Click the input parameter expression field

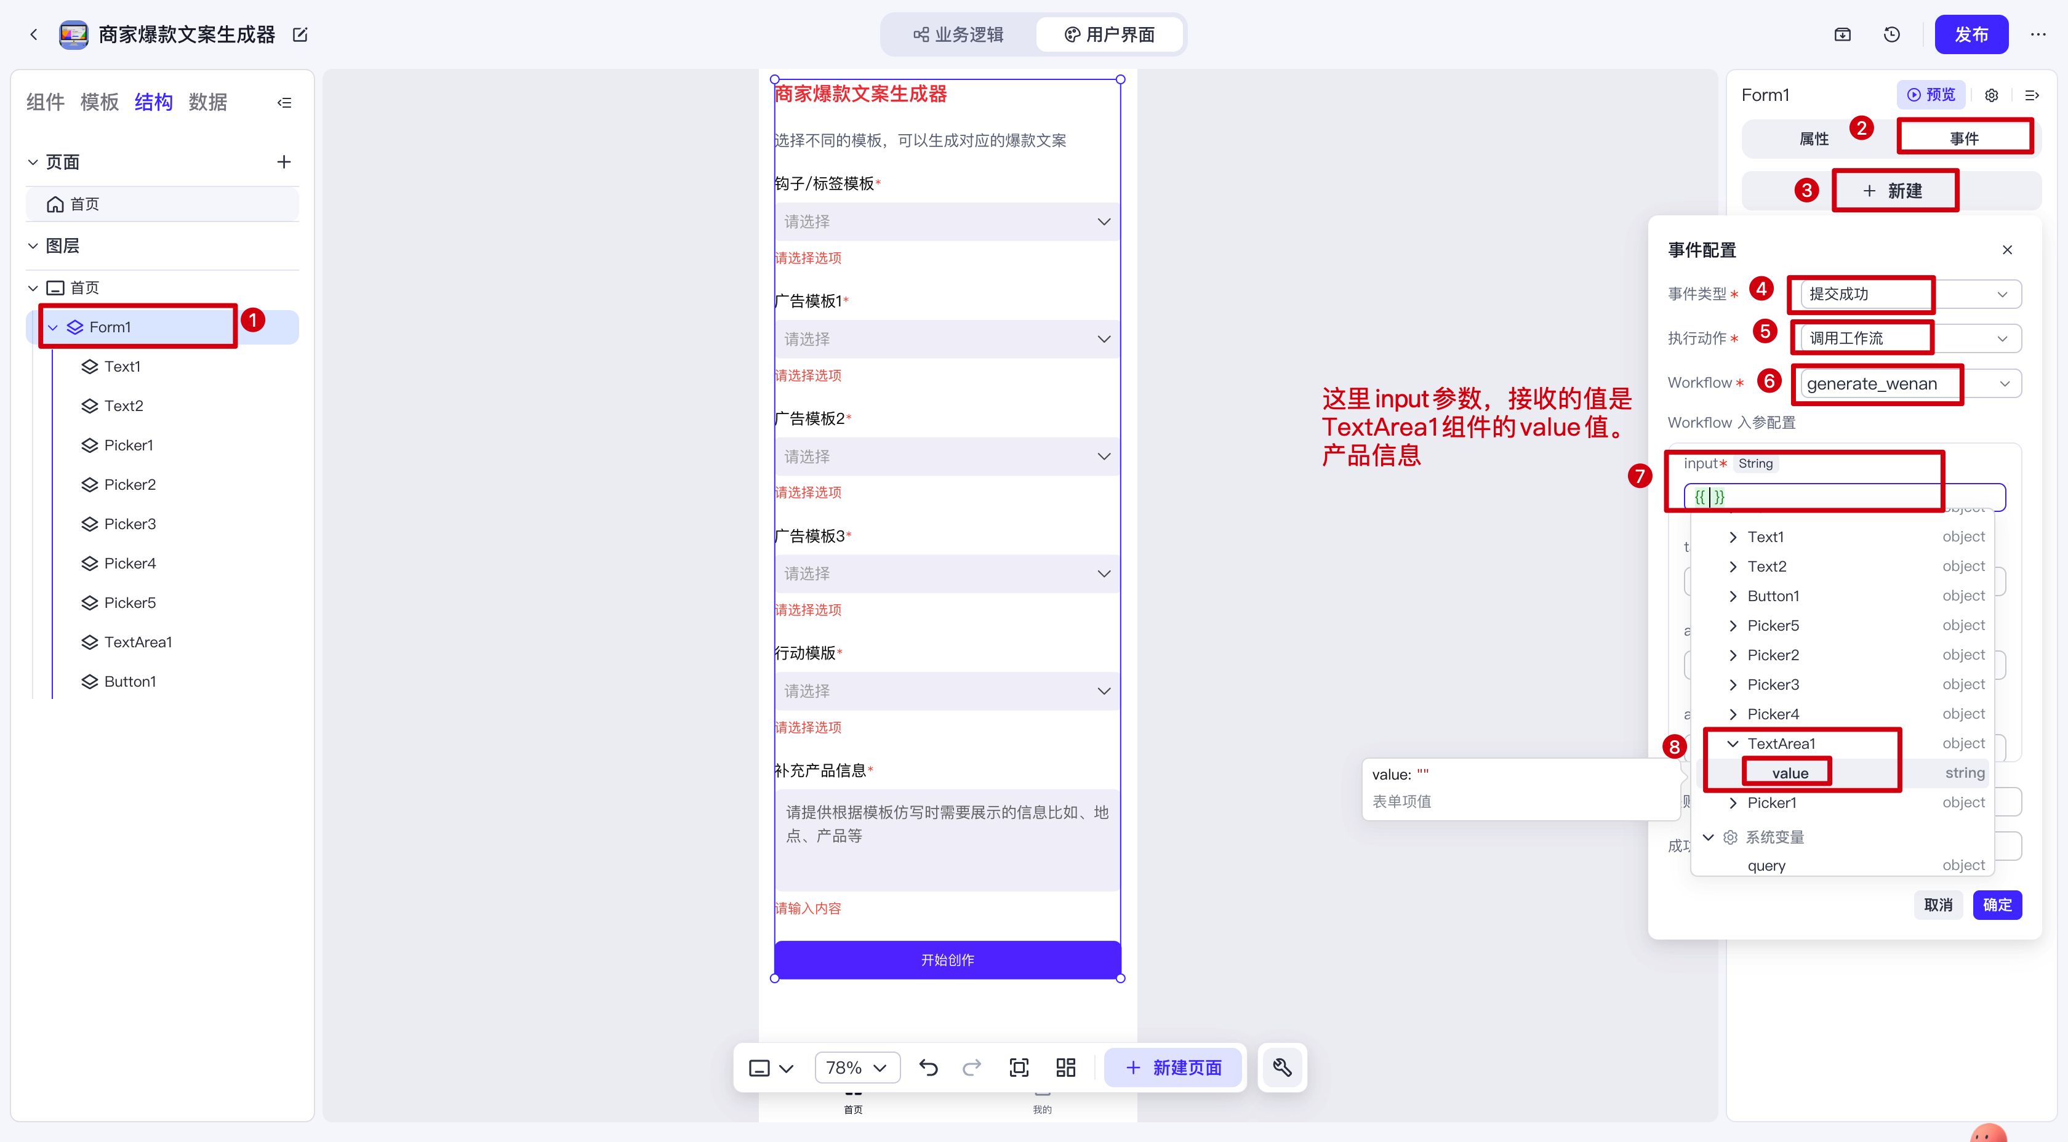[x=1846, y=497]
